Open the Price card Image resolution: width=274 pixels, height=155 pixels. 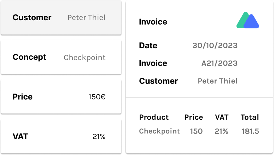click(61, 97)
